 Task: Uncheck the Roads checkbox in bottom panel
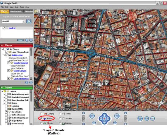coord(41,119)
